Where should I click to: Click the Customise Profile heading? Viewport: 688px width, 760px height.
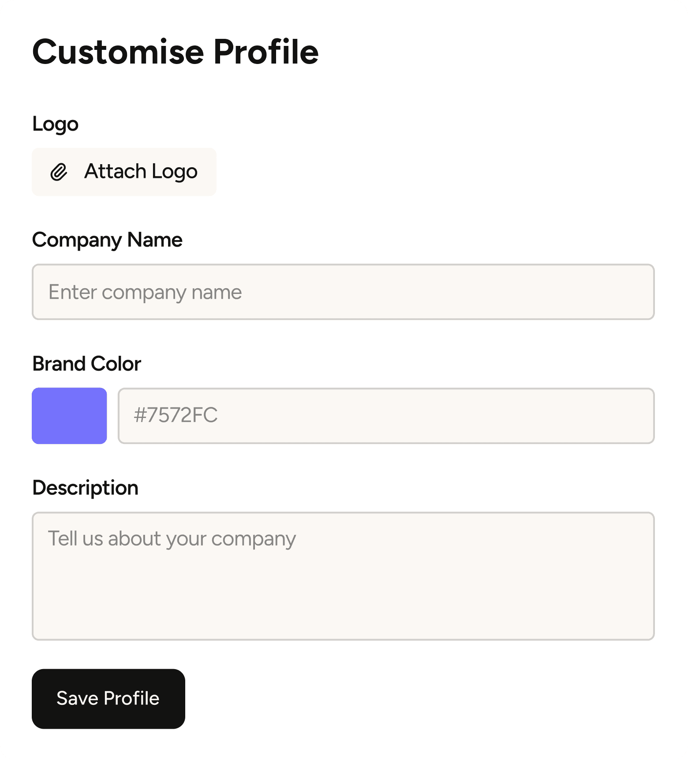[175, 52]
